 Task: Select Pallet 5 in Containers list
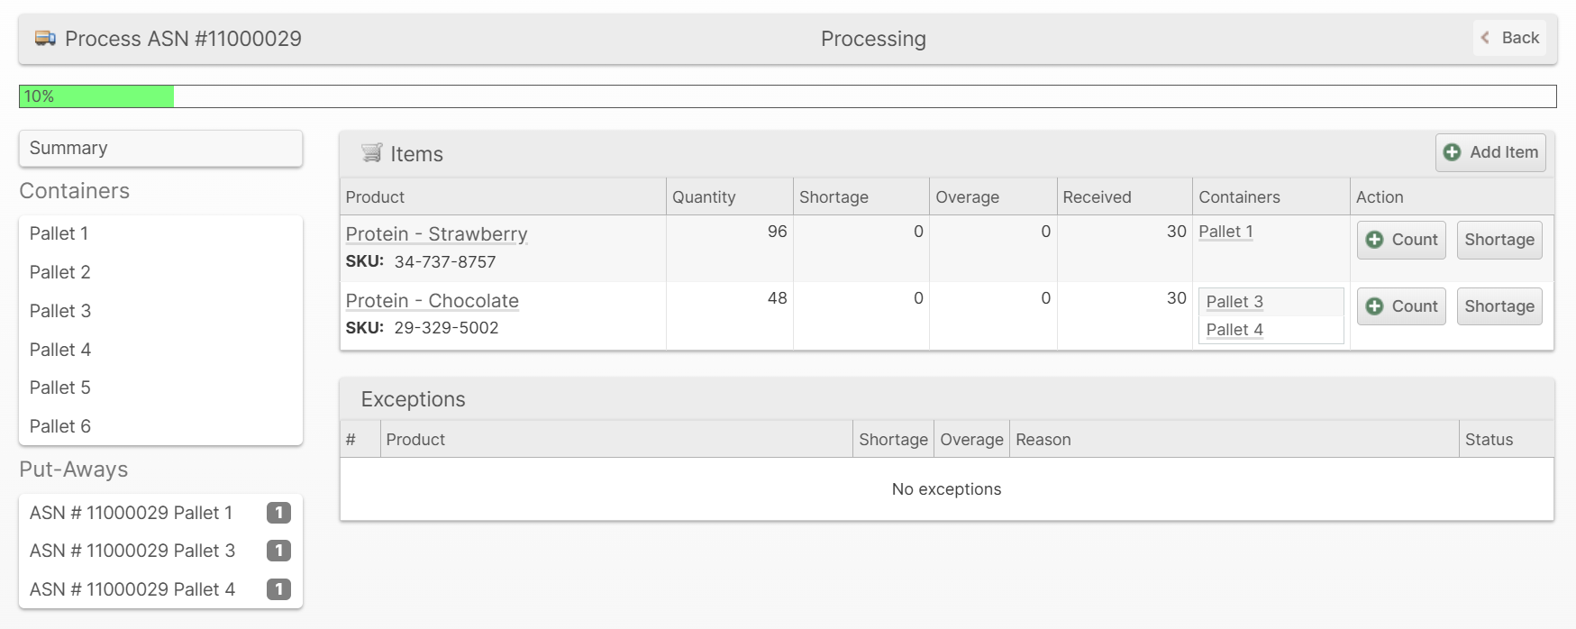tap(60, 387)
